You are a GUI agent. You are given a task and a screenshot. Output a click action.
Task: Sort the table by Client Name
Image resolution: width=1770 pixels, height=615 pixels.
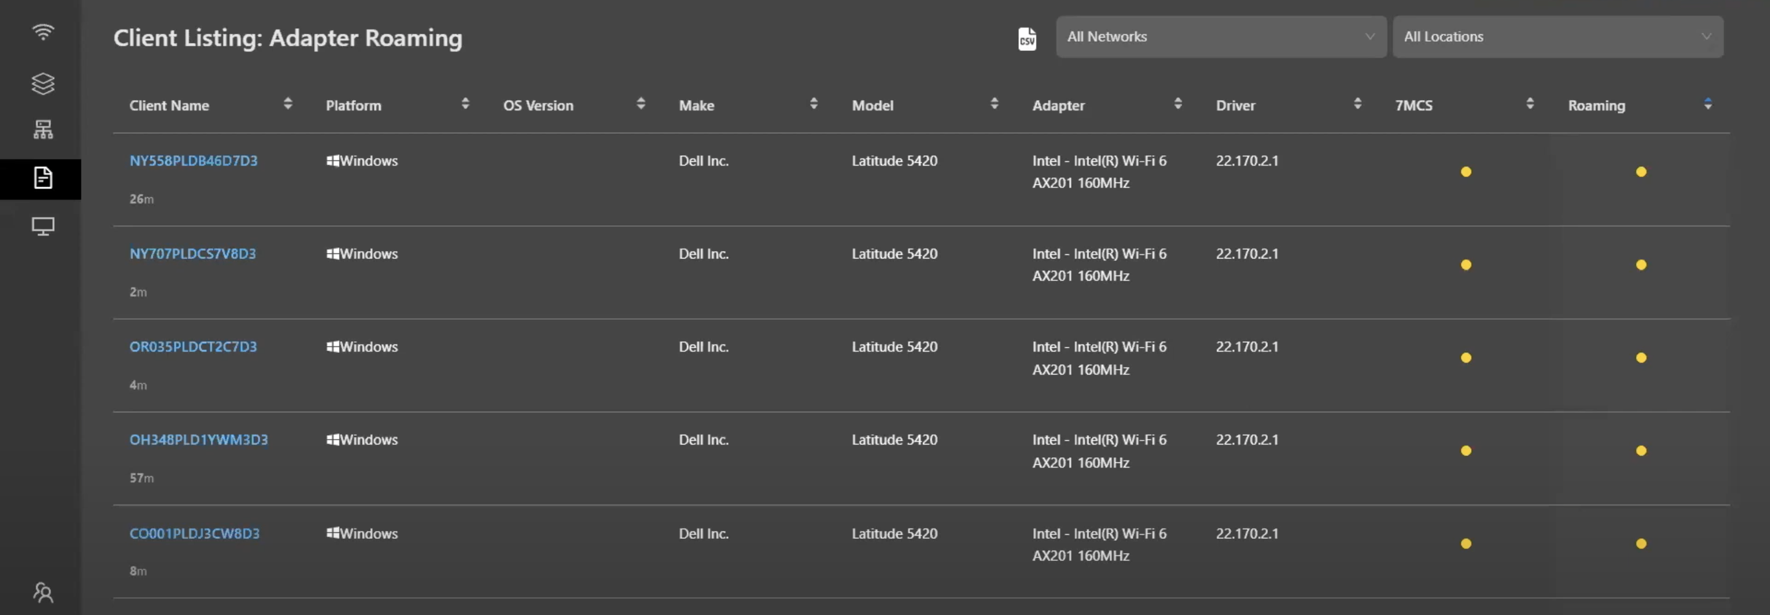click(287, 104)
